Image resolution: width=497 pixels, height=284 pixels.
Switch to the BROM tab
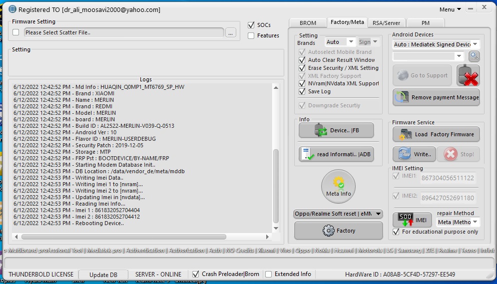(x=308, y=23)
